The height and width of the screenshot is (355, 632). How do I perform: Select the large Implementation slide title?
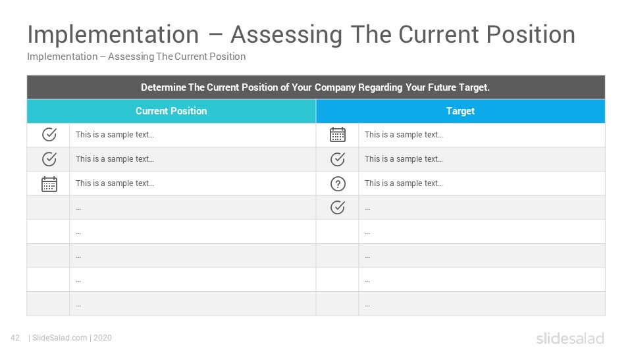click(301, 34)
